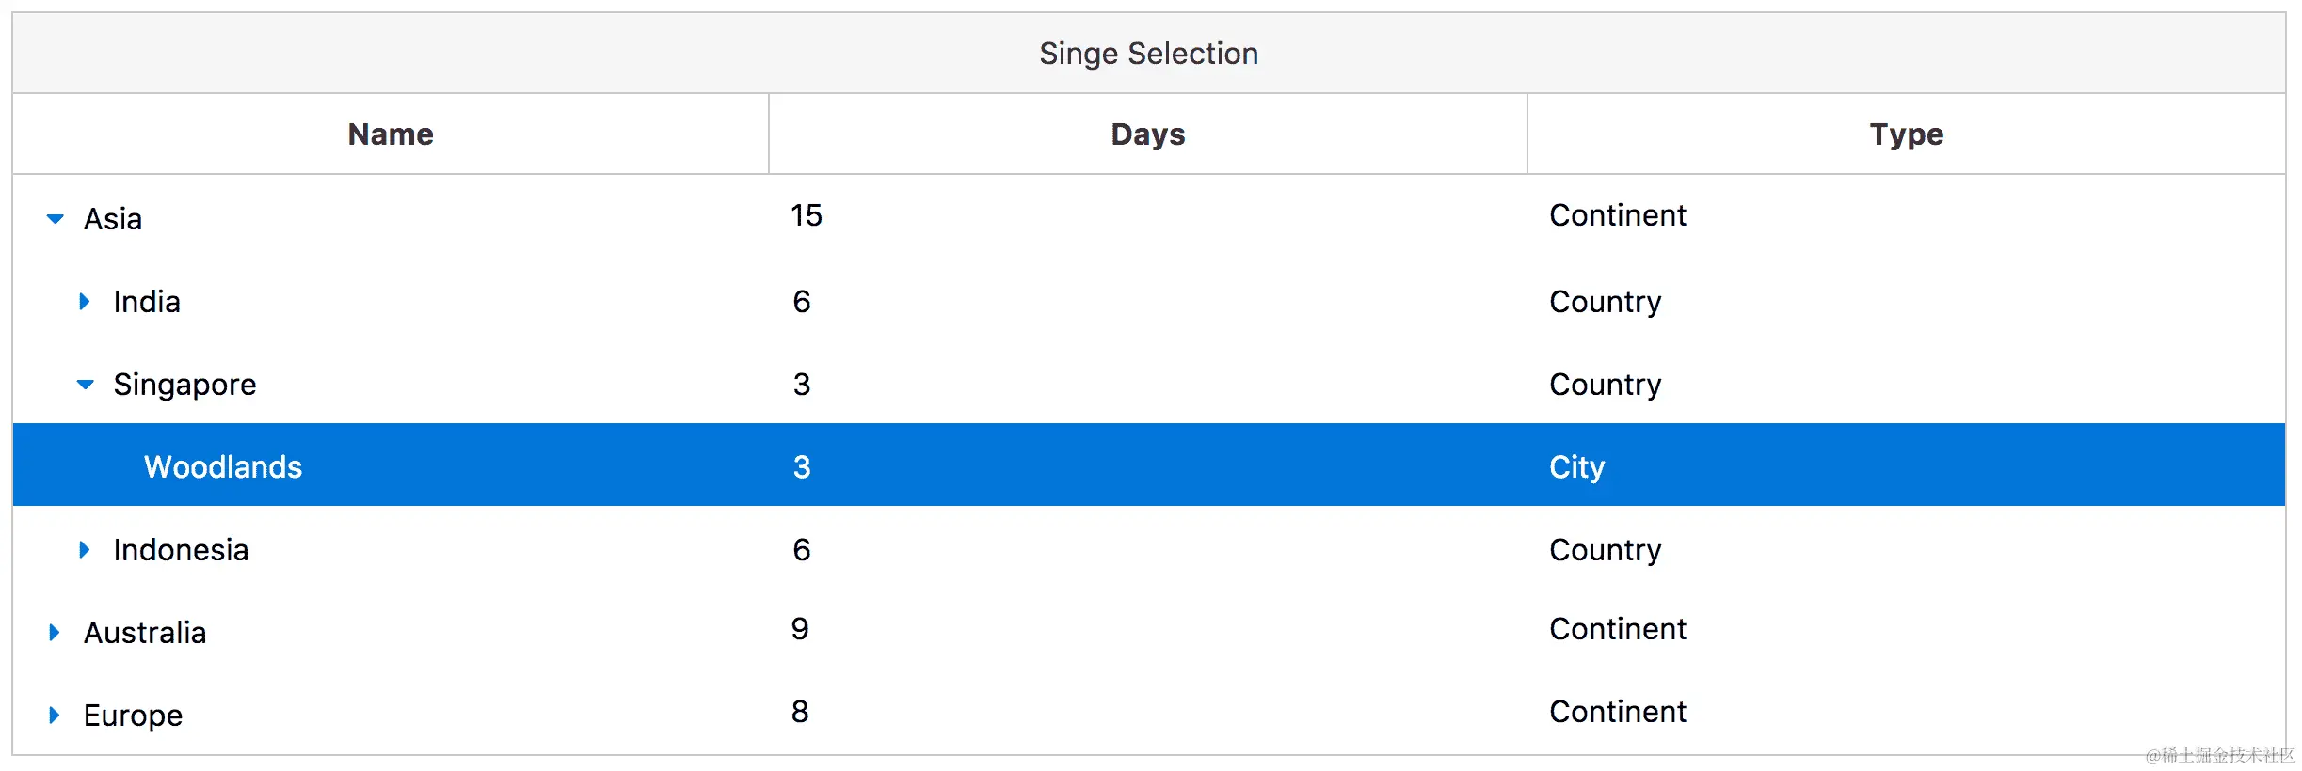This screenshot has height=771, width=2302.
Task: Expand the Europe continent arrow
Action: pyautogui.click(x=55, y=716)
